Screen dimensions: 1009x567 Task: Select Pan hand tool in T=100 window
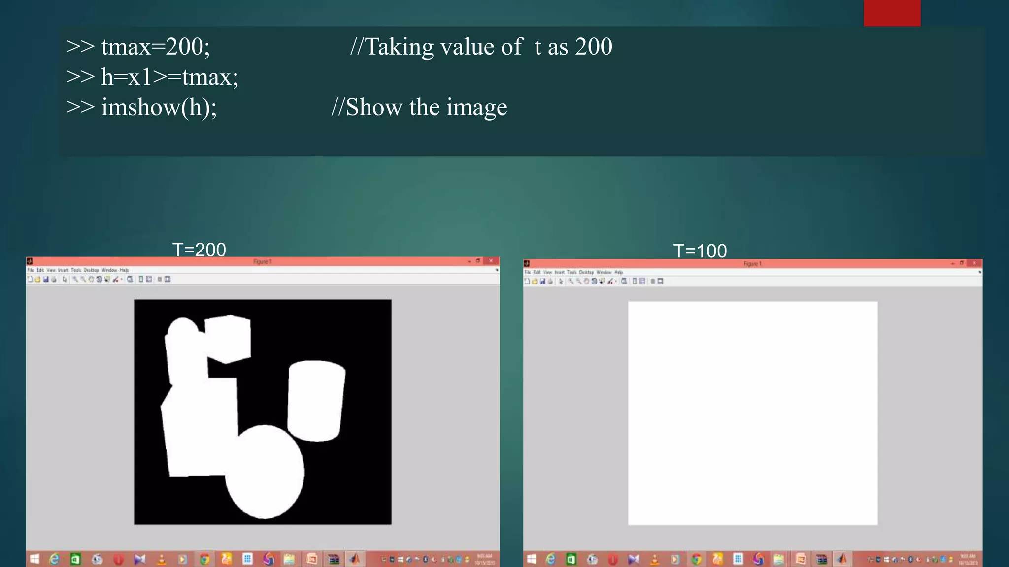pos(587,281)
